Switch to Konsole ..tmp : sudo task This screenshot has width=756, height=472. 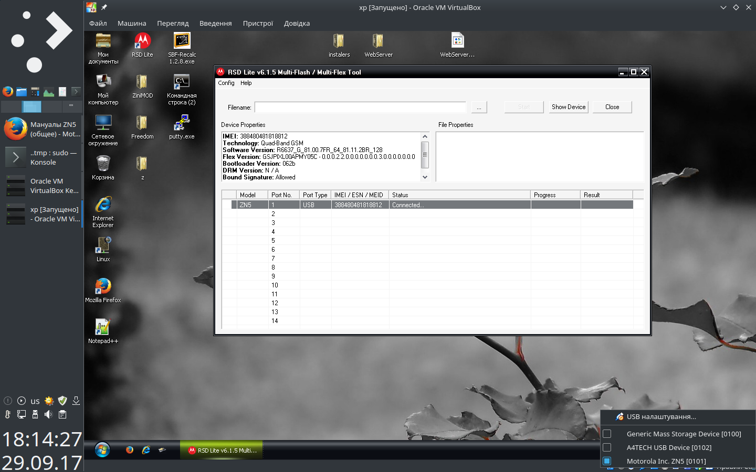[42, 157]
